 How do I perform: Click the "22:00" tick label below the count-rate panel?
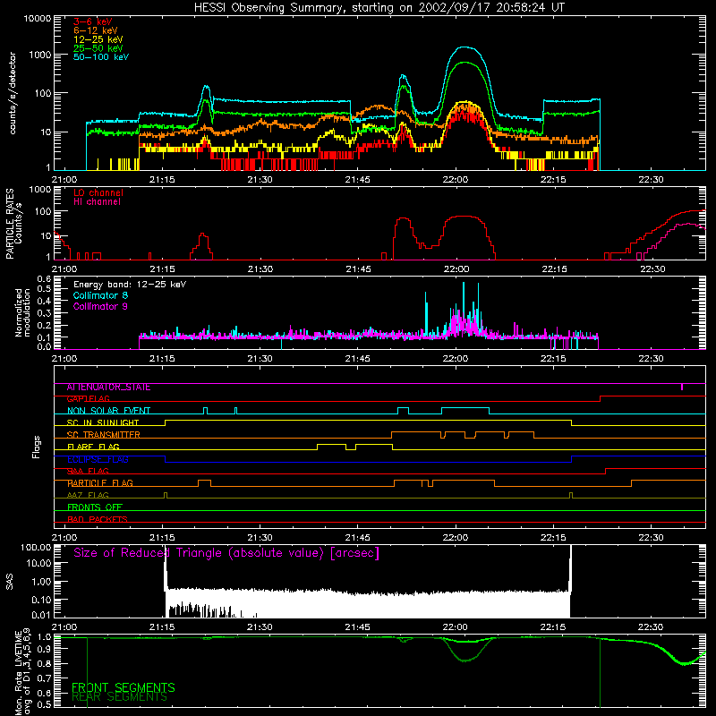click(x=456, y=180)
